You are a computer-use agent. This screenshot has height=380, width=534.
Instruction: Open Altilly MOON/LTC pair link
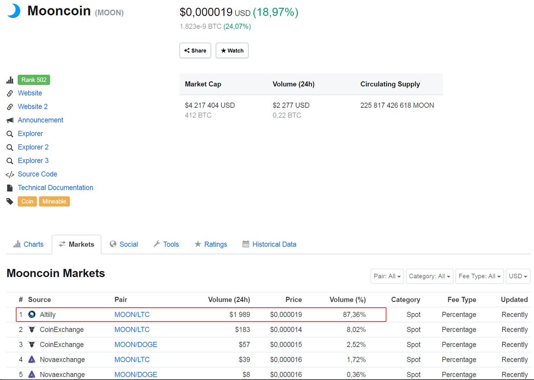[x=132, y=315]
